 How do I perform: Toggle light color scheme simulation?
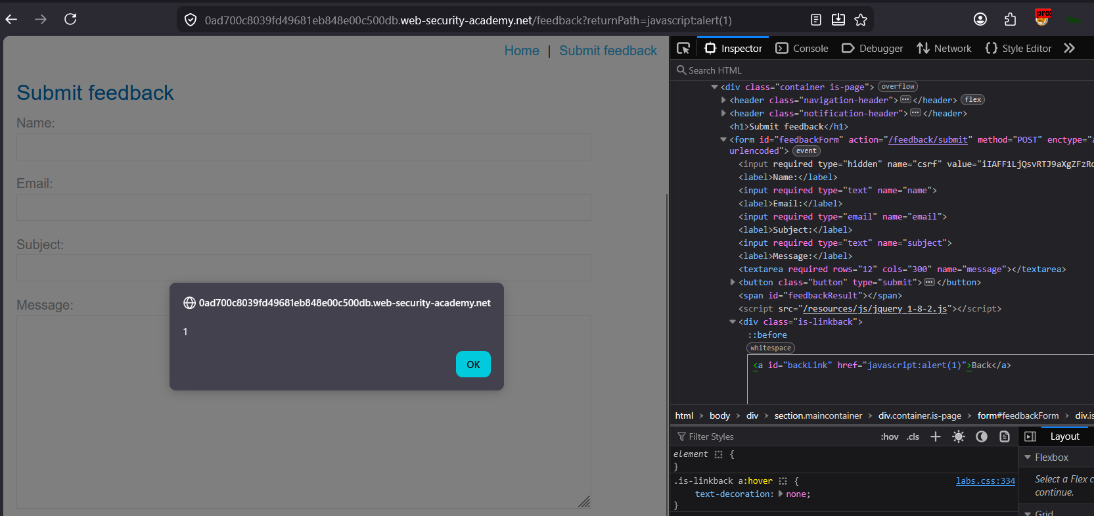click(x=959, y=436)
